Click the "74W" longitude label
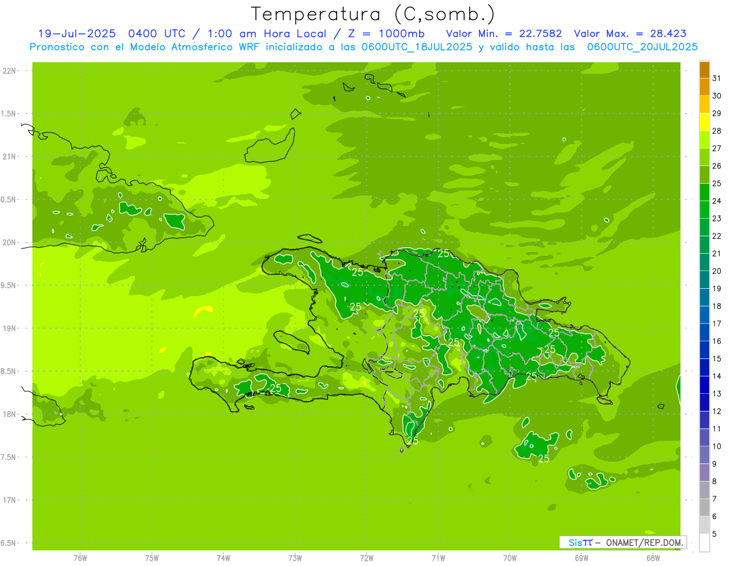The width and height of the screenshot is (733, 566). (223, 557)
